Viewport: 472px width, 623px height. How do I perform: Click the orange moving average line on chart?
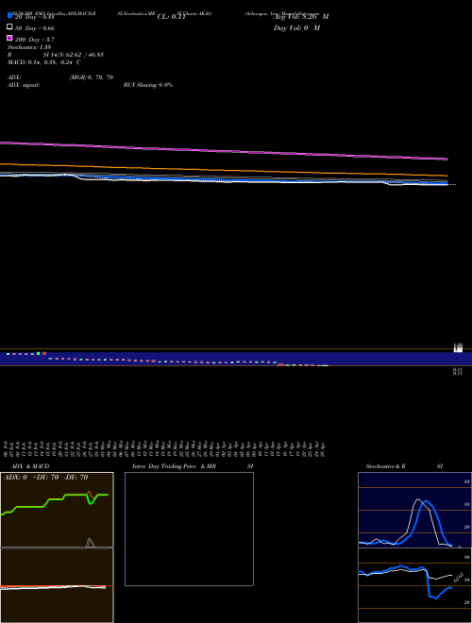pos(224,169)
